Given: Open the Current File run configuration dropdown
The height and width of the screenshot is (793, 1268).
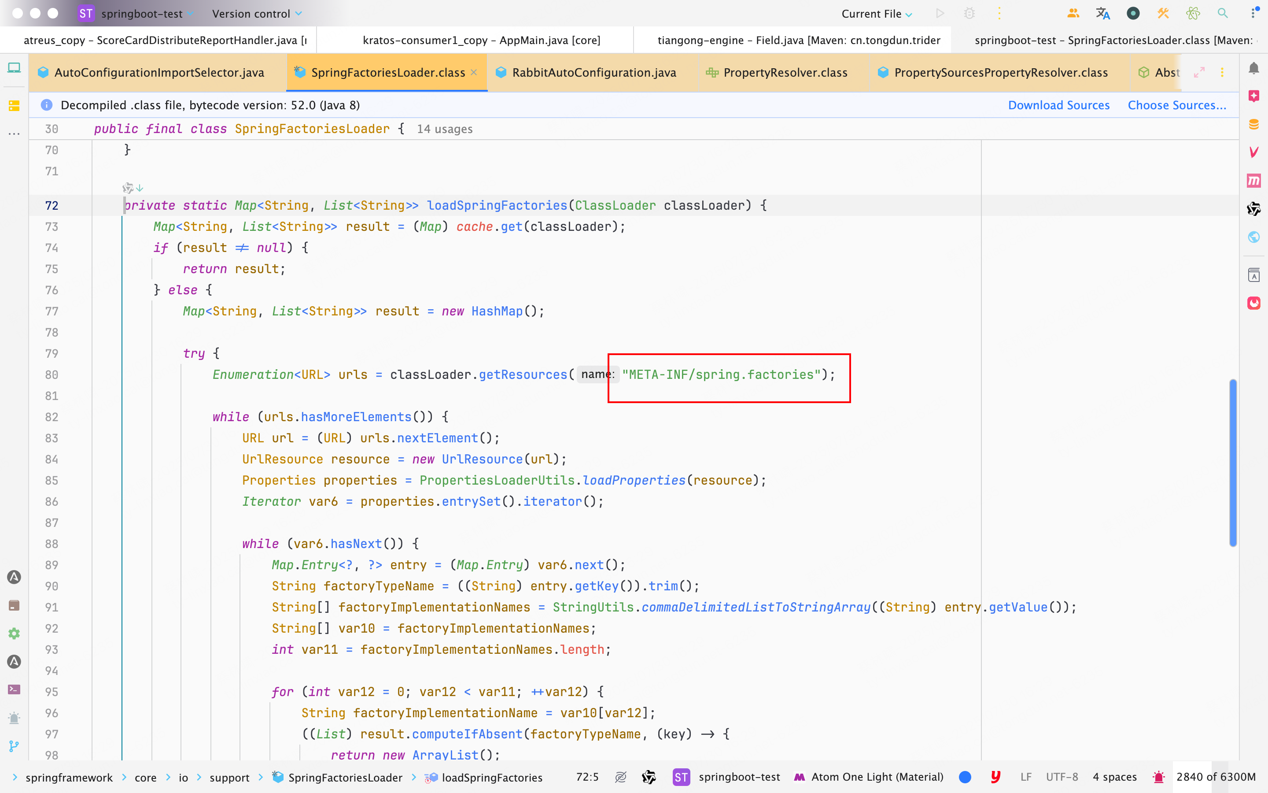Looking at the screenshot, I should tap(877, 14).
